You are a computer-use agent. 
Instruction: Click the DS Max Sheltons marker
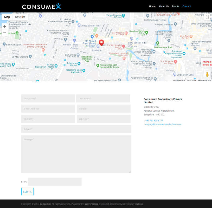click(x=30, y=56)
